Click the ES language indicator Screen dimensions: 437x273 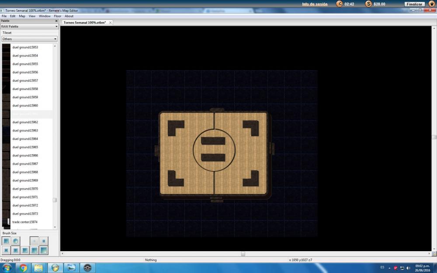click(382, 267)
